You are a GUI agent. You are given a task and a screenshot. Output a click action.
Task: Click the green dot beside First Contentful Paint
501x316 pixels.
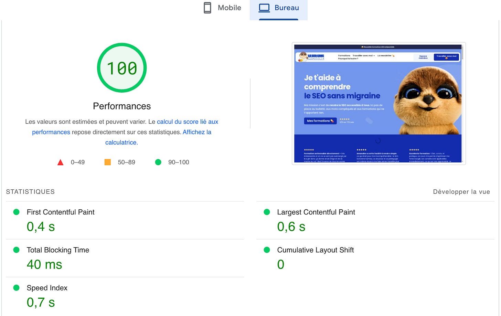[16, 212]
